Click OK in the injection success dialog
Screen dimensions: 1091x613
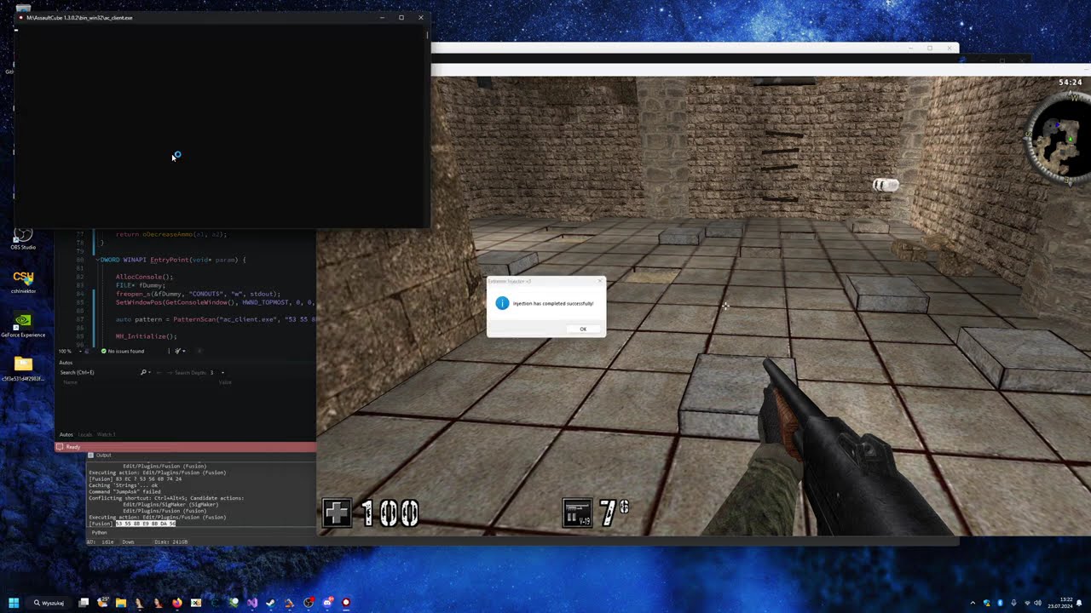(583, 329)
